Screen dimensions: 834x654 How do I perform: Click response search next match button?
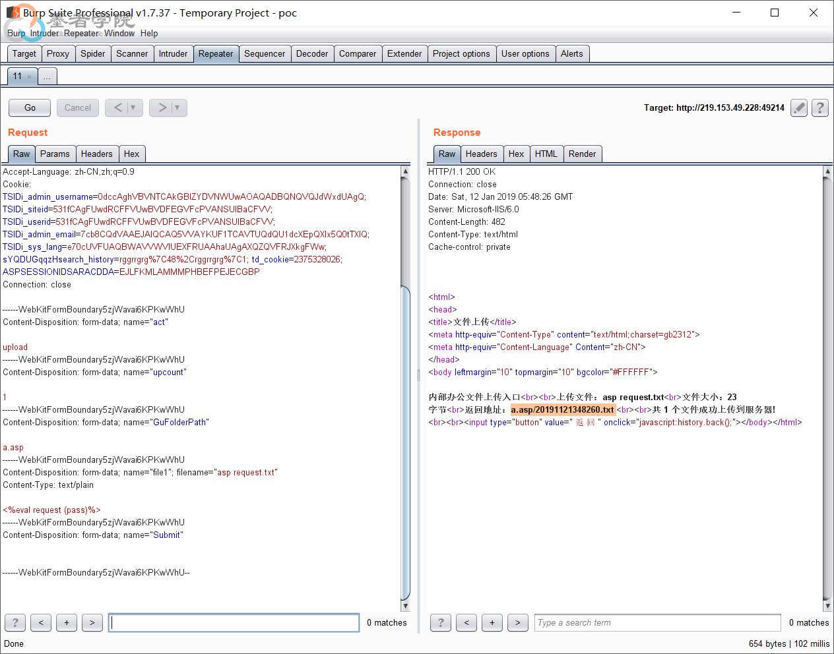point(518,622)
